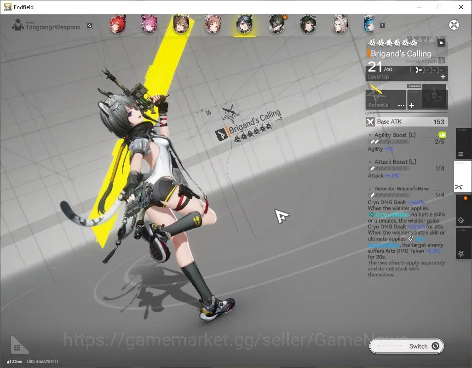This screenshot has width=472, height=368.
Task: Click the E key next-operator icon
Action: tap(382, 26)
